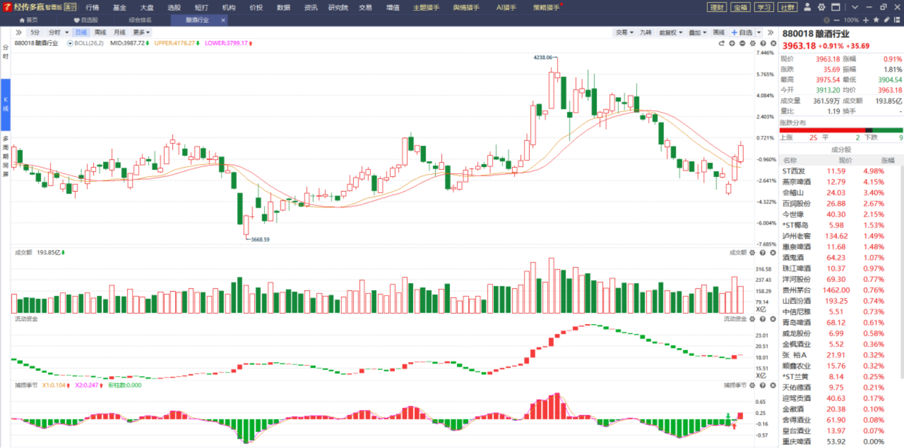
Task: Switch chart period to 周线
Action: click(x=100, y=32)
